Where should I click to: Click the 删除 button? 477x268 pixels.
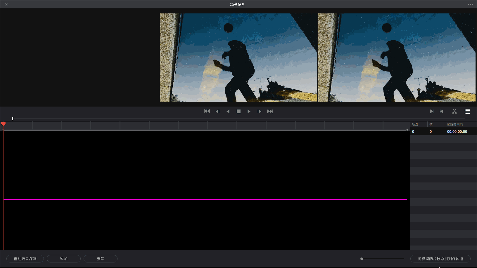(x=101, y=259)
